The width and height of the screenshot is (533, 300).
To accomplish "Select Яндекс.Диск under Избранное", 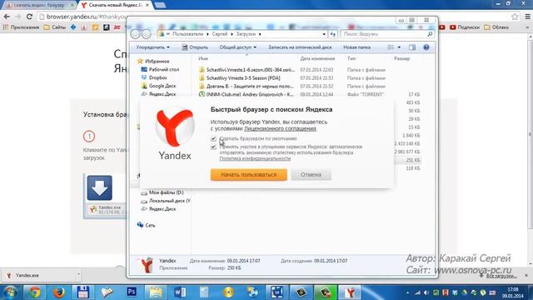I will 162,94.
